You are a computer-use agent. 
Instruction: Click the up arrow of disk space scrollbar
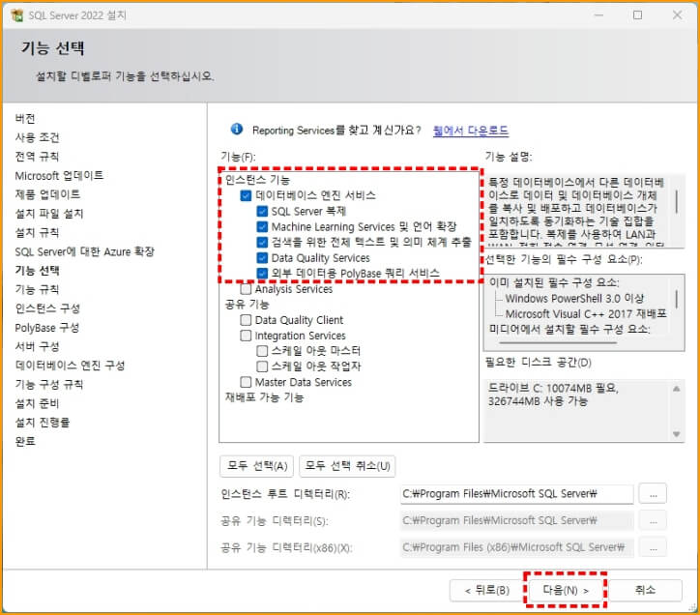pos(677,389)
